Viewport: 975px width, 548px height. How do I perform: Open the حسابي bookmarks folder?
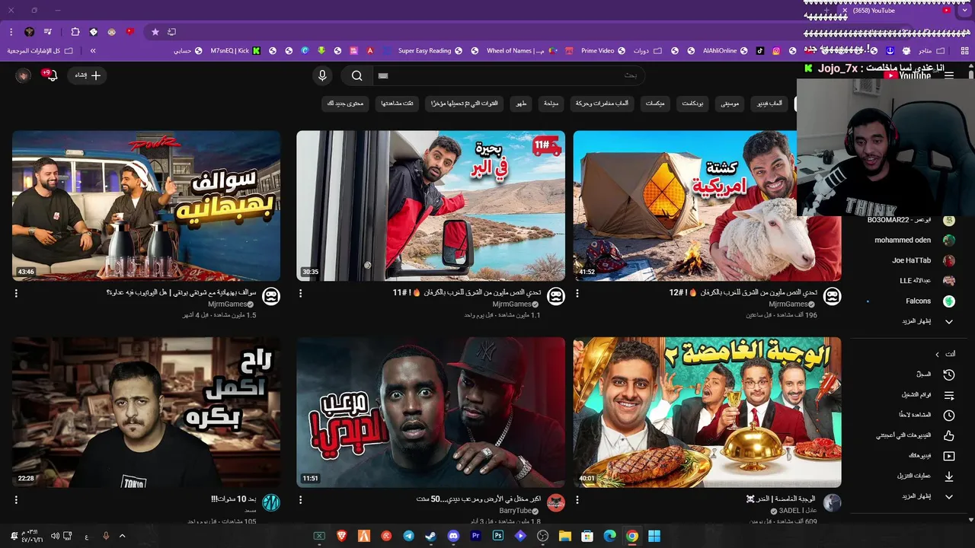tap(187, 51)
